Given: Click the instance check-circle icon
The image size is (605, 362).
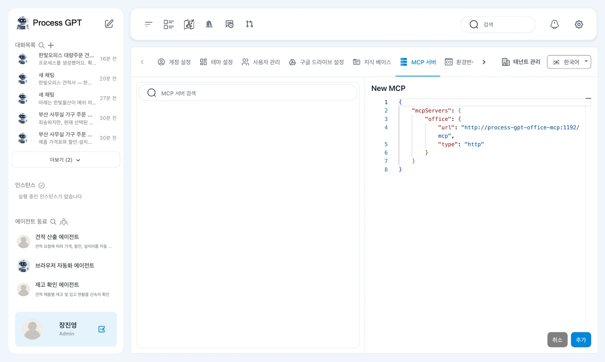Looking at the screenshot, I should (x=42, y=185).
